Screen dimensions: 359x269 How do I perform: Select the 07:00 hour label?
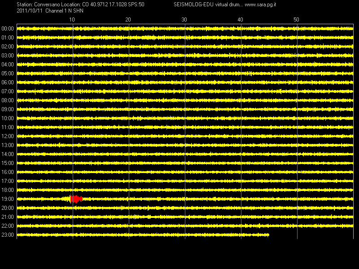pos(8,91)
